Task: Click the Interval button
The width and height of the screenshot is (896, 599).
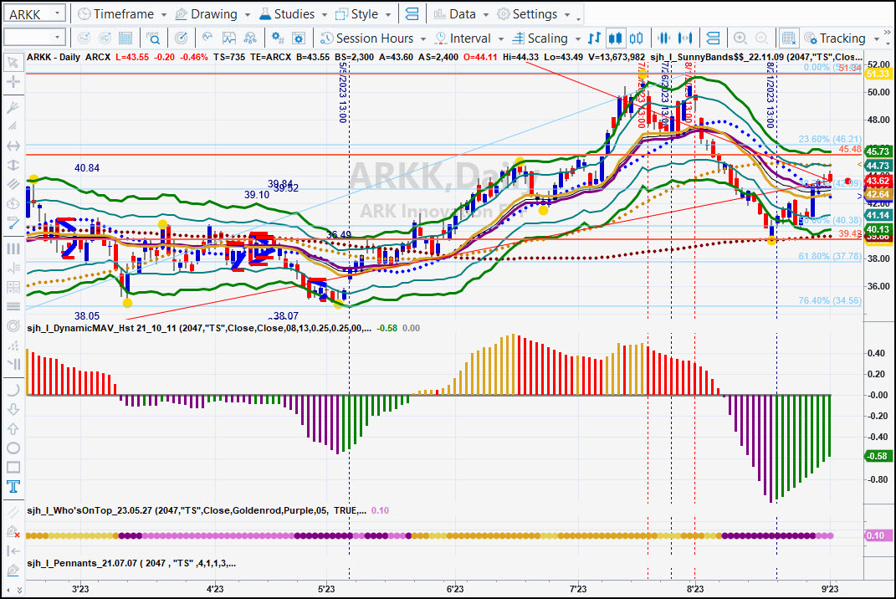Action: pos(463,38)
